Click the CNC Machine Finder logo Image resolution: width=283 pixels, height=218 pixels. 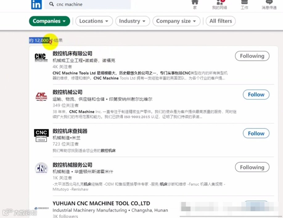point(41,135)
